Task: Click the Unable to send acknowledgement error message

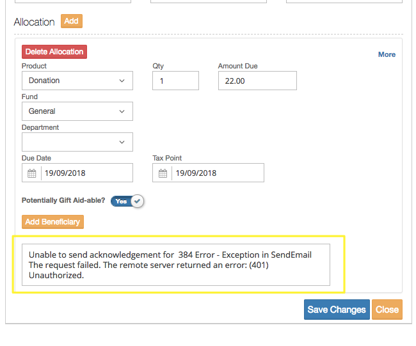Action: (175, 265)
